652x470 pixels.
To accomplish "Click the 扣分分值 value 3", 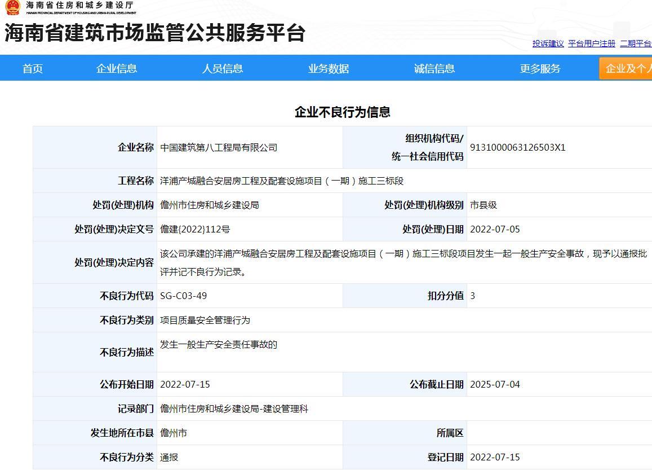I will (x=472, y=296).
